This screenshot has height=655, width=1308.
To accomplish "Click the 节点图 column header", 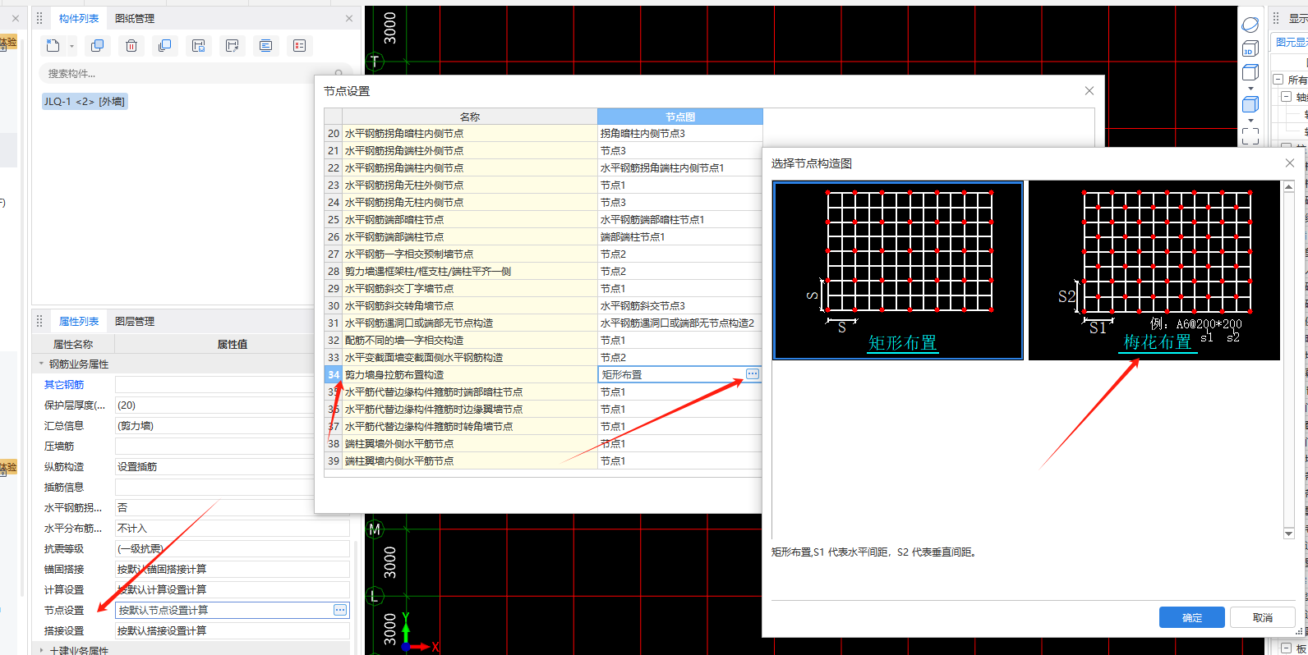I will pyautogui.click(x=680, y=117).
